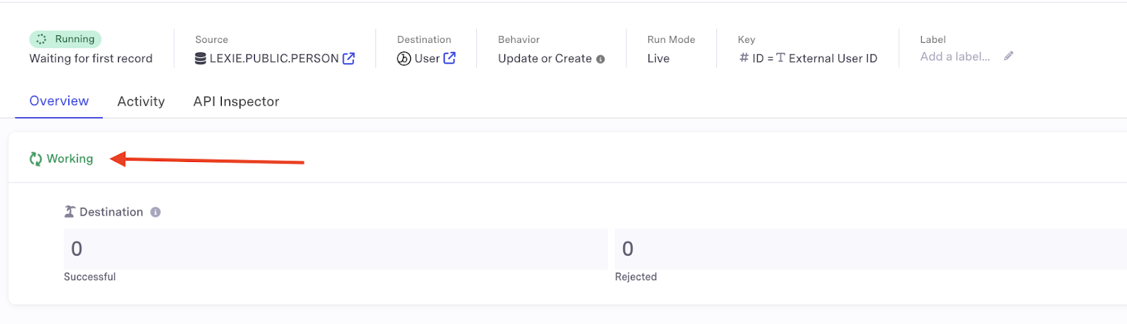Click the hash icon before ID key

744,58
